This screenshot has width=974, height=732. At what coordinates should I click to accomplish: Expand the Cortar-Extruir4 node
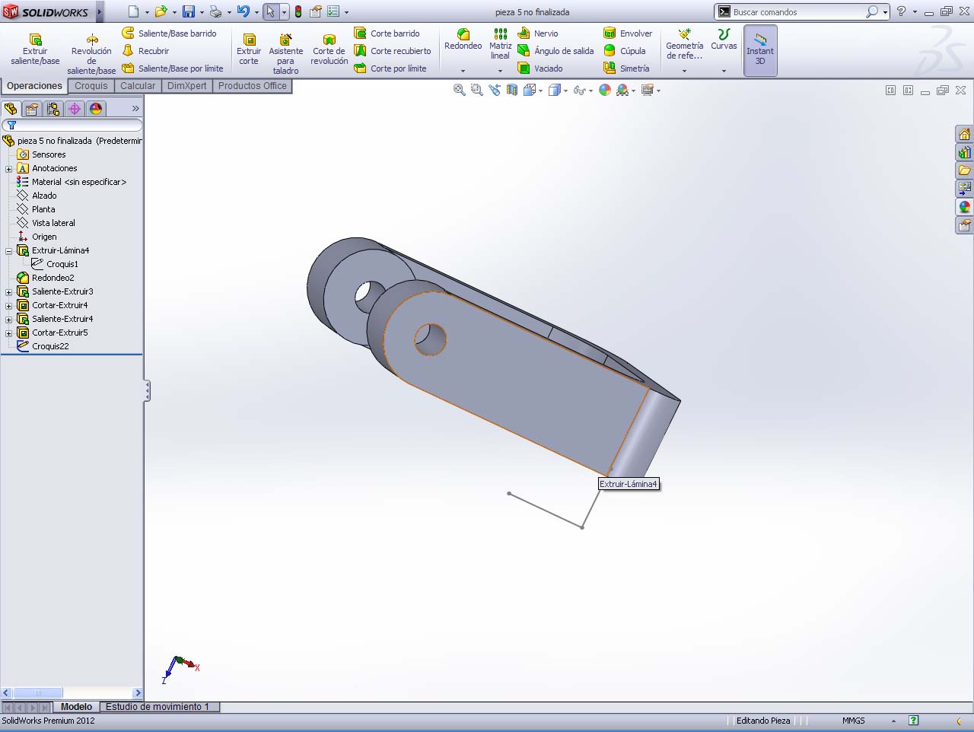(8, 306)
